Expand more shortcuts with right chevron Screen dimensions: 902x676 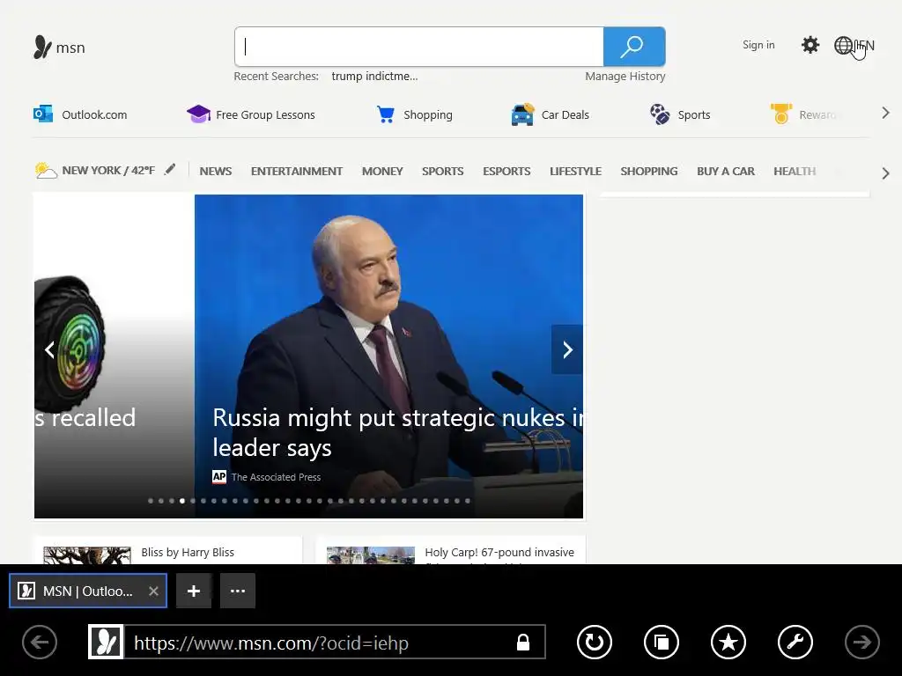pos(885,114)
